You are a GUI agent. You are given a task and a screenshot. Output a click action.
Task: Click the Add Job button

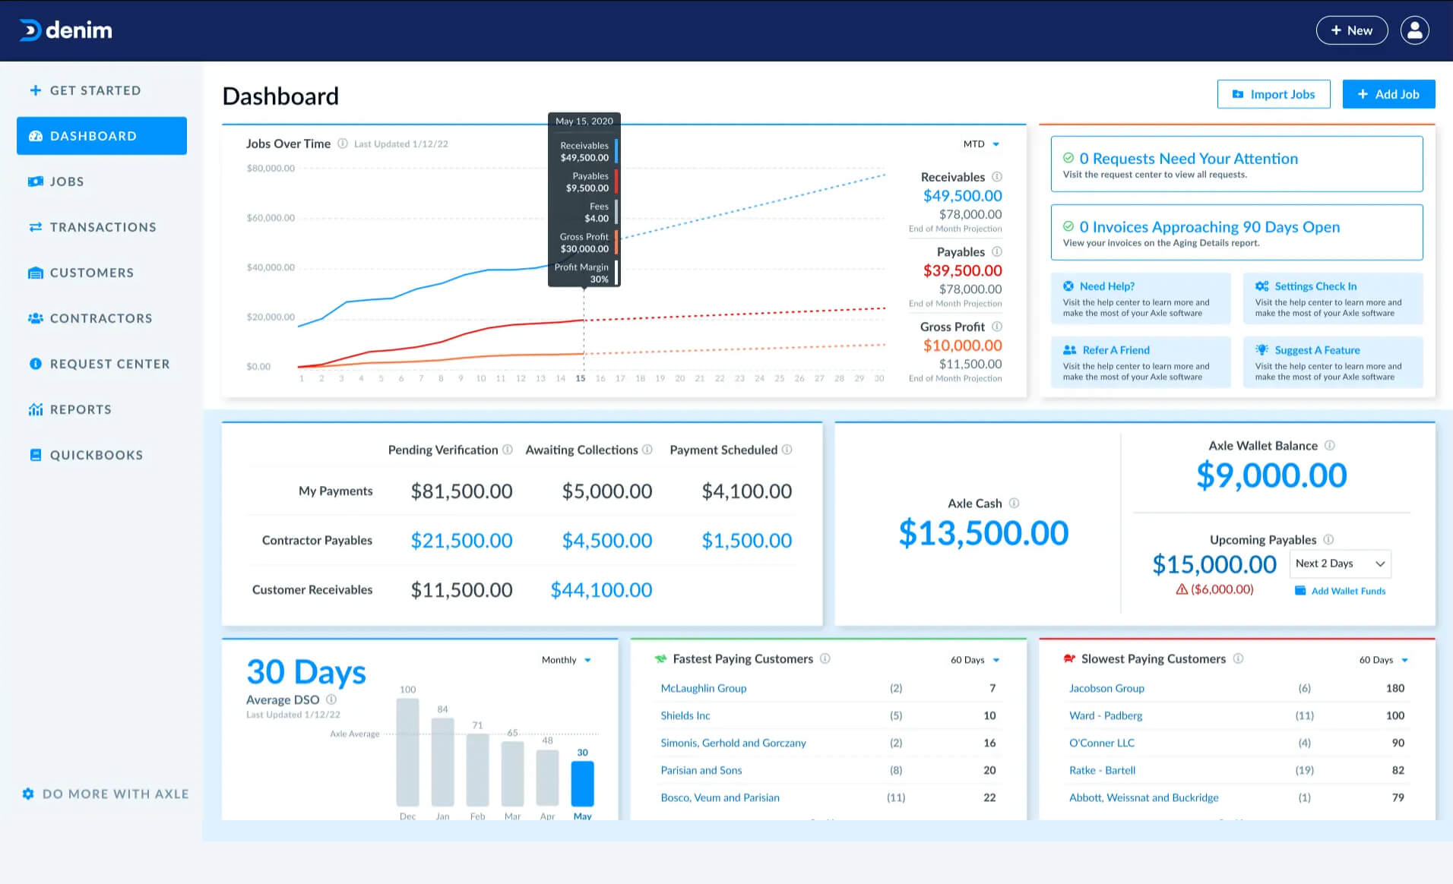coord(1388,94)
